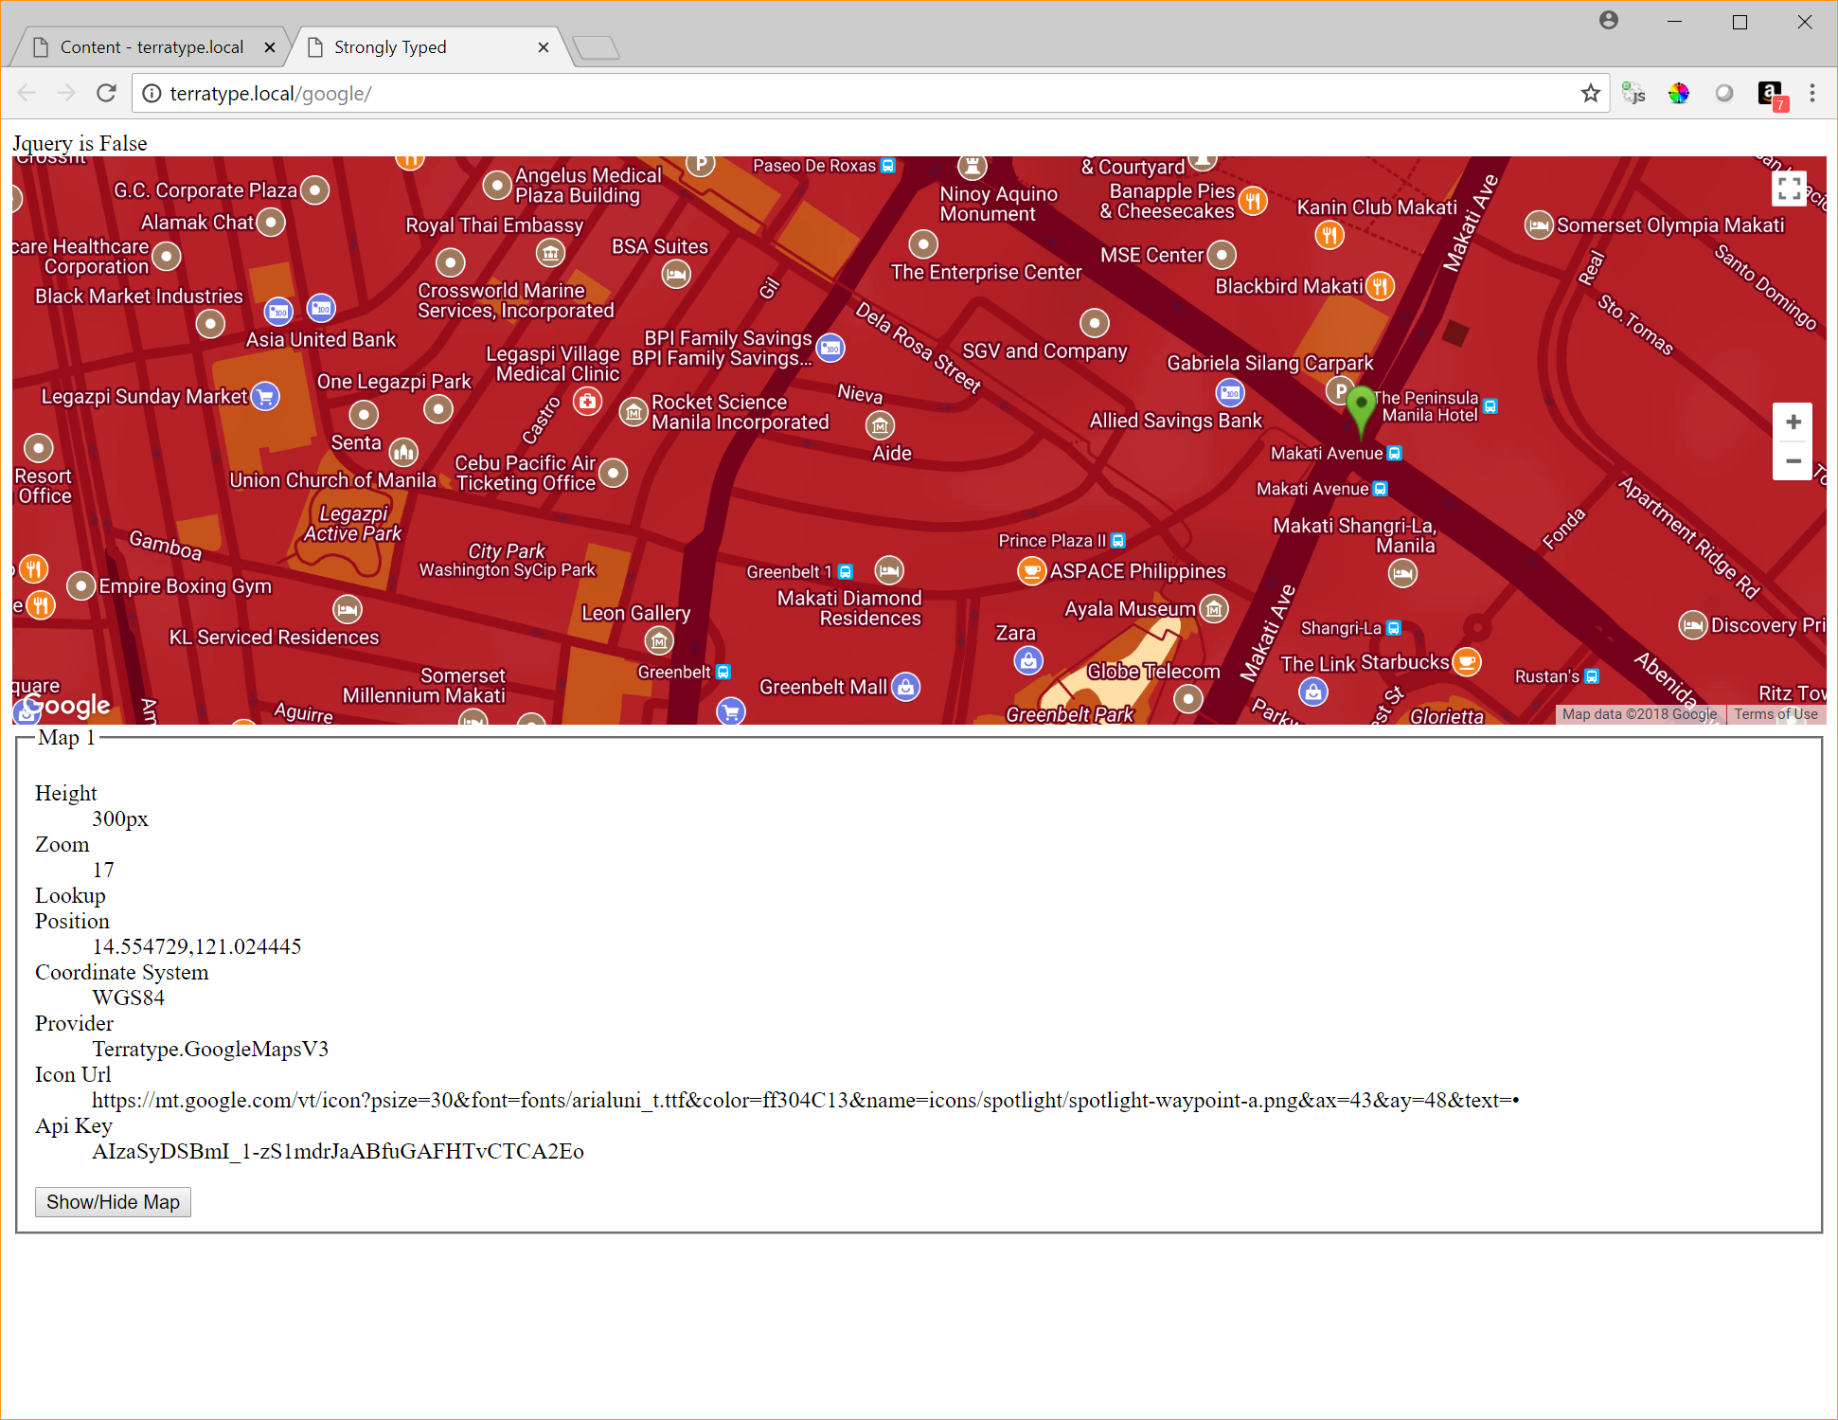
Task: Click the Map data ©2018 Google text
Action: (x=1639, y=714)
